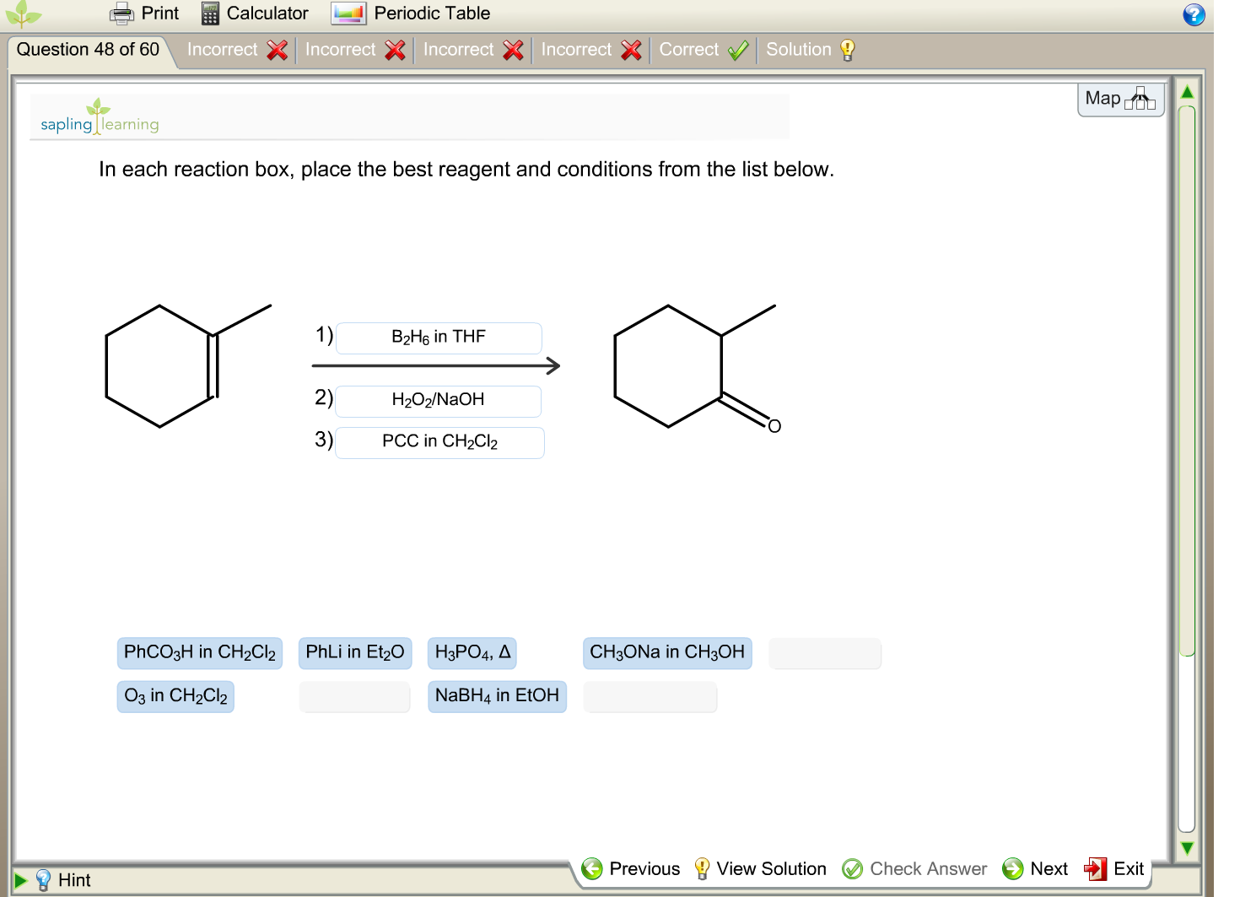Launch the Calculator tool
The height and width of the screenshot is (897, 1240).
coord(254,13)
